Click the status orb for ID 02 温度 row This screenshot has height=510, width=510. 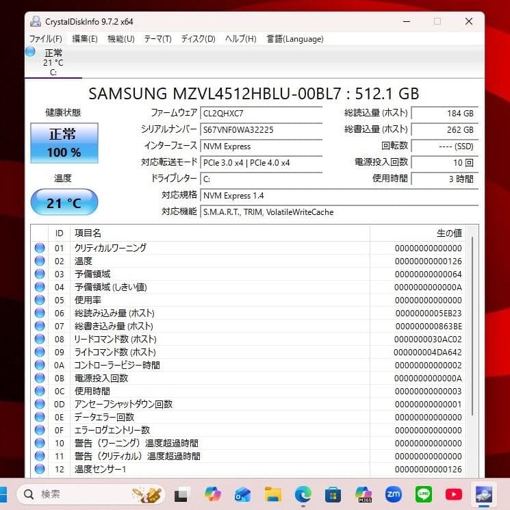point(40,261)
